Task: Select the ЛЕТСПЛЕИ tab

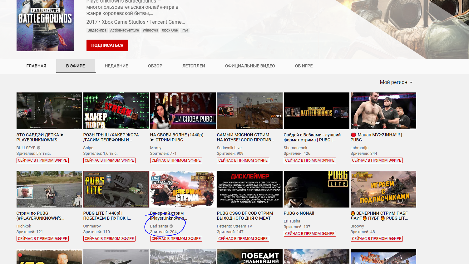Action: (x=194, y=66)
